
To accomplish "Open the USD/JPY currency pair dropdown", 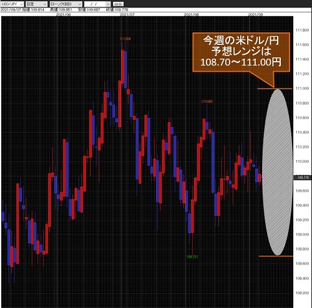I will coord(12,4).
